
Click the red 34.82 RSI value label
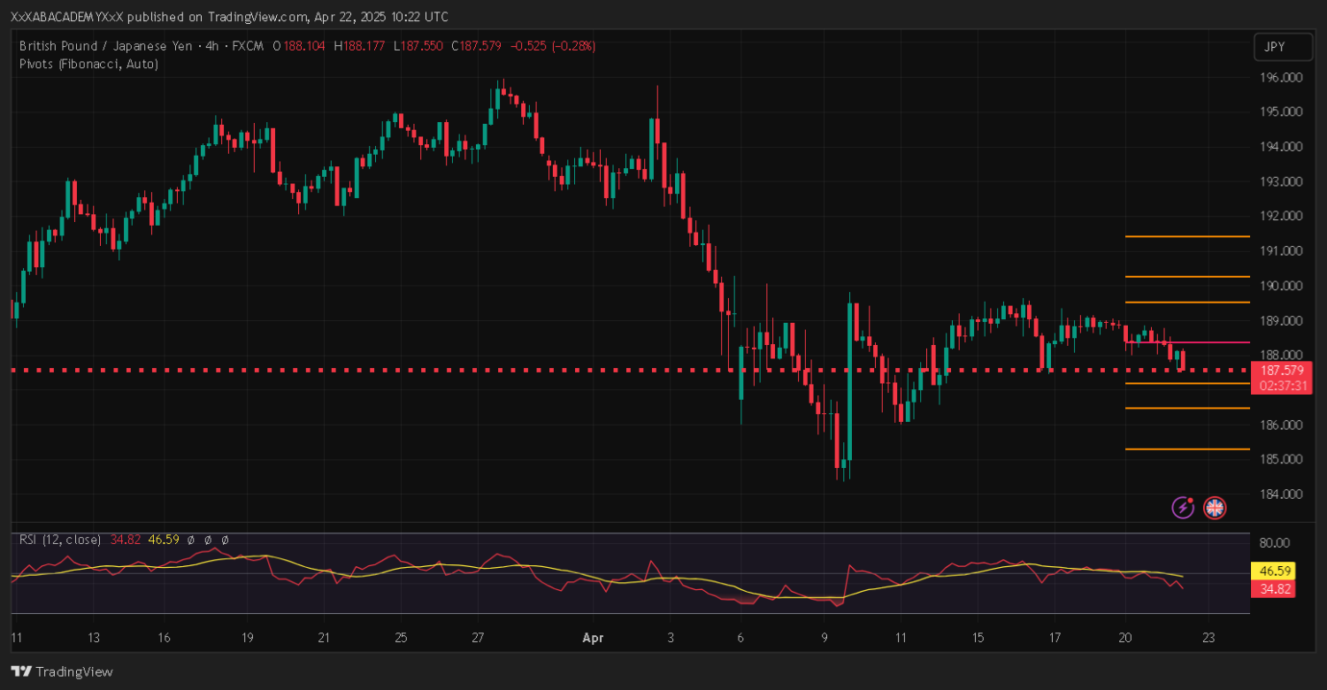point(1272,588)
